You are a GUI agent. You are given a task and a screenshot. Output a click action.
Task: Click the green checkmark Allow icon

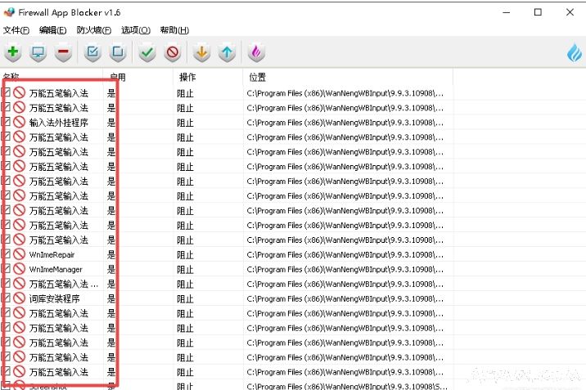pyautogui.click(x=147, y=52)
